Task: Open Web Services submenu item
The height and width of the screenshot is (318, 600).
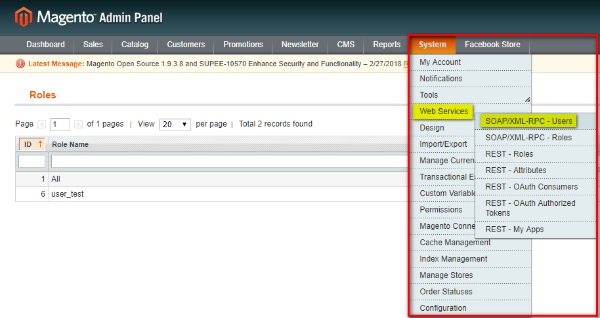Action: (x=444, y=111)
